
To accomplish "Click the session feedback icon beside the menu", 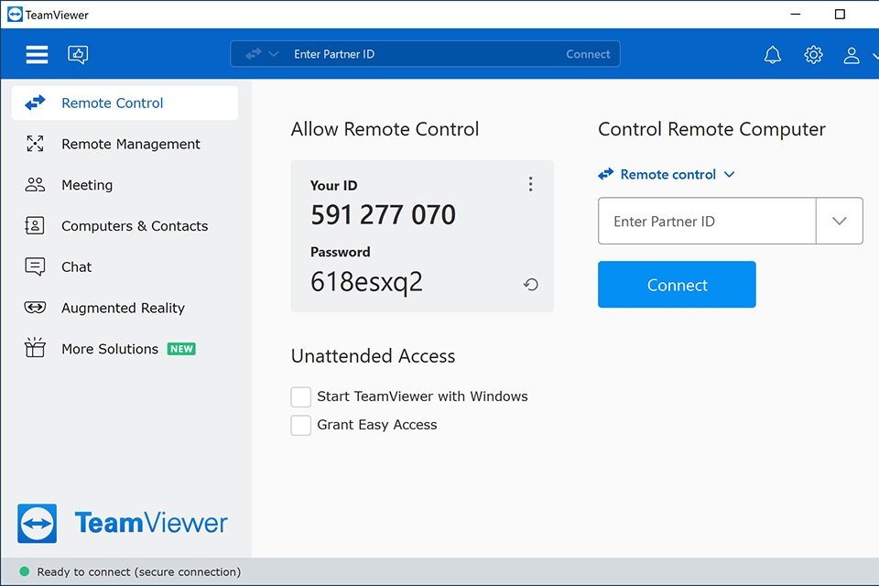I will pyautogui.click(x=78, y=54).
